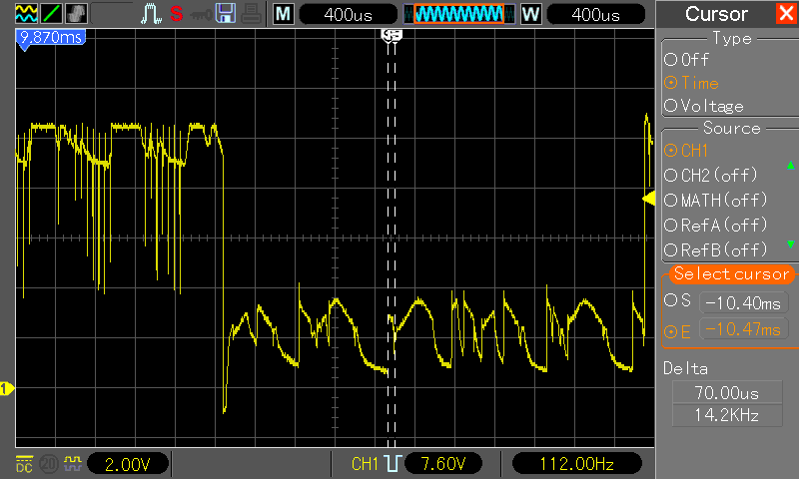This screenshot has width=799, height=479.
Task: Click the floppy disk save icon
Action: tap(226, 14)
